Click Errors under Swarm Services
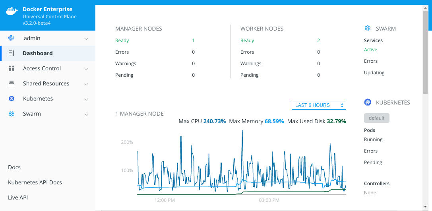This screenshot has width=432, height=211. [371, 61]
